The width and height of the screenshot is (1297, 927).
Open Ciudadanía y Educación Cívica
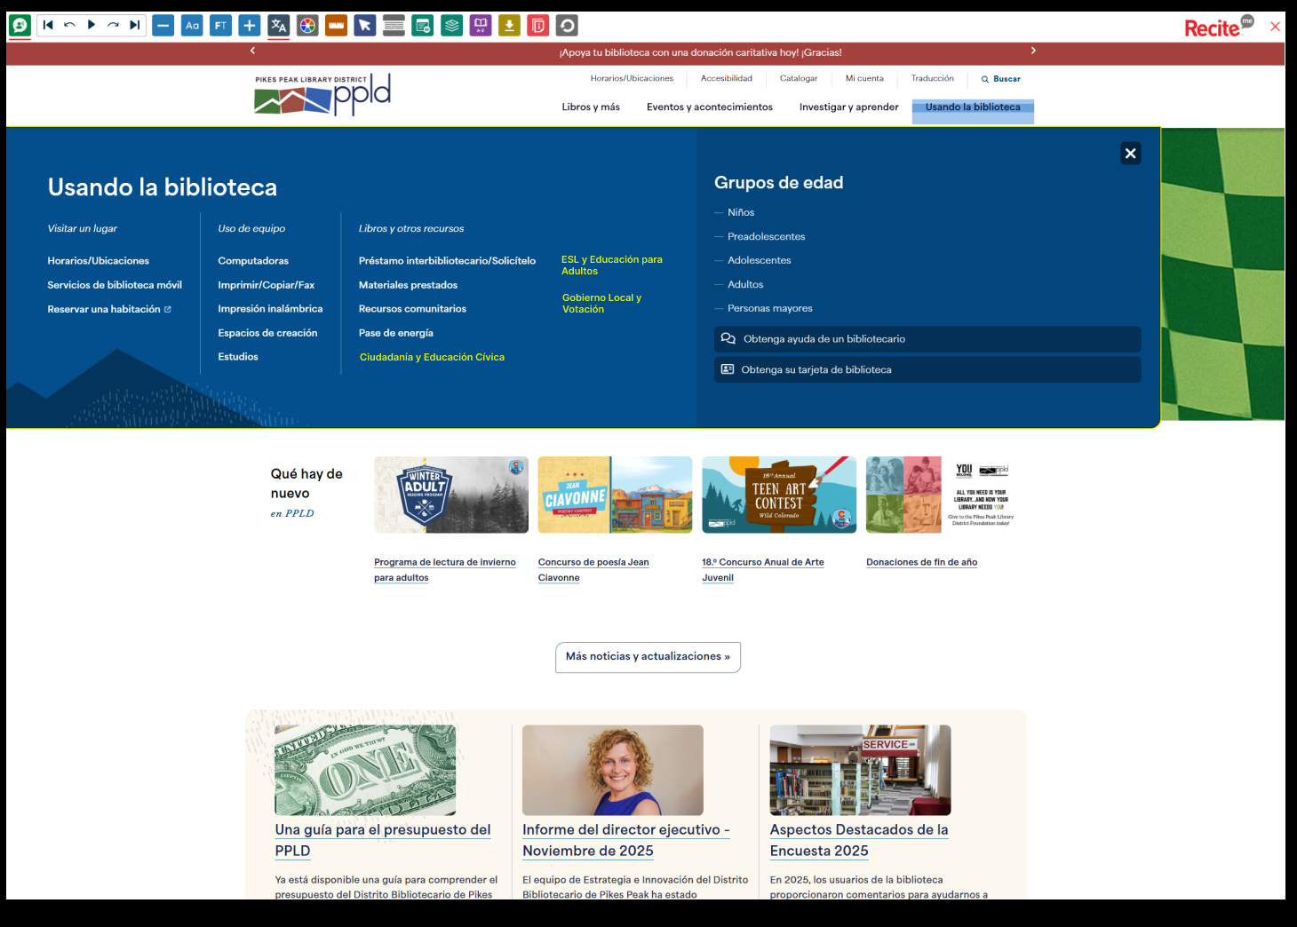click(432, 357)
